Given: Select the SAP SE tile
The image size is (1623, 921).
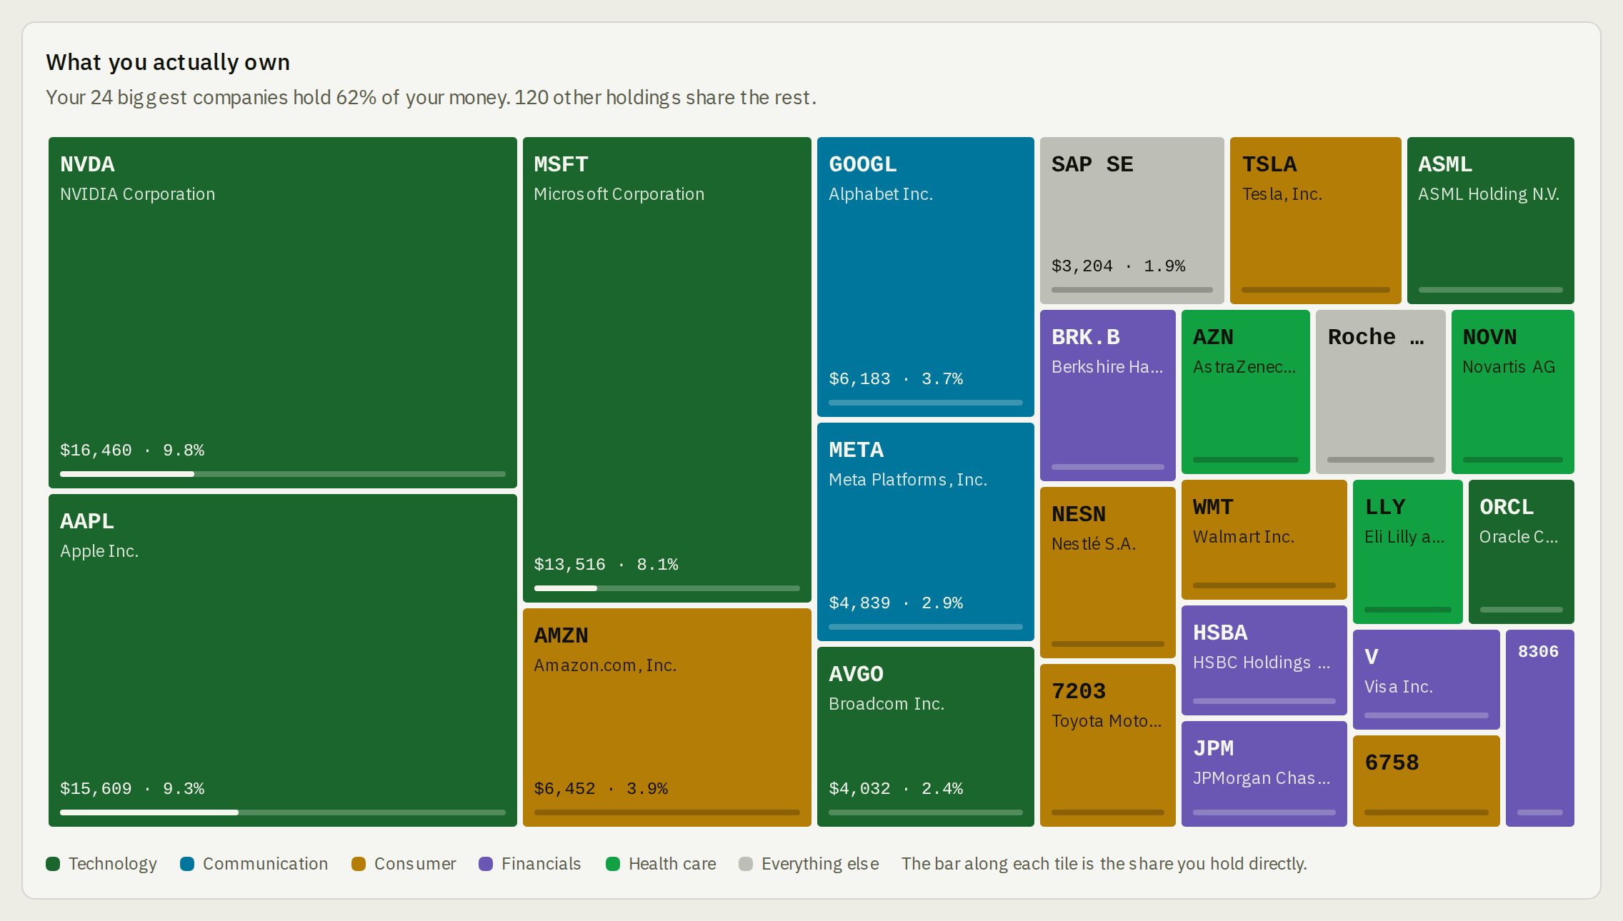Looking at the screenshot, I should (1132, 221).
